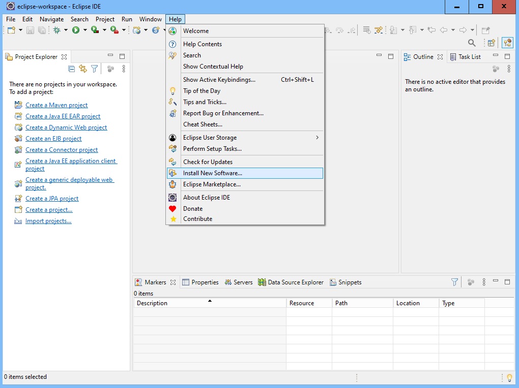519x388 pixels.
Task: Click the Last Edit Location icon
Action: pyautogui.click(x=431, y=30)
